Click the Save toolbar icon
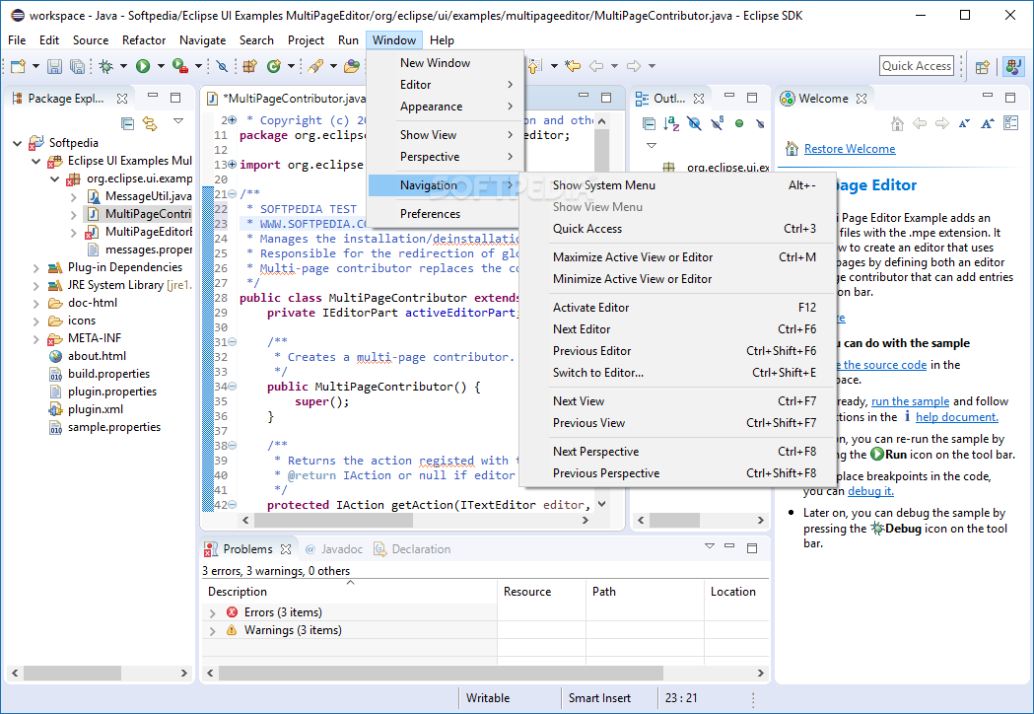Screen dimensions: 1034x714 pyautogui.click(x=55, y=66)
